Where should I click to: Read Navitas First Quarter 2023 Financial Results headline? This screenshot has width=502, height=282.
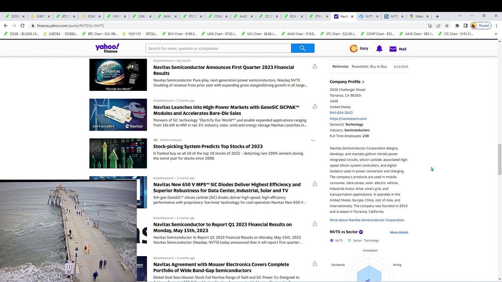click(x=224, y=70)
